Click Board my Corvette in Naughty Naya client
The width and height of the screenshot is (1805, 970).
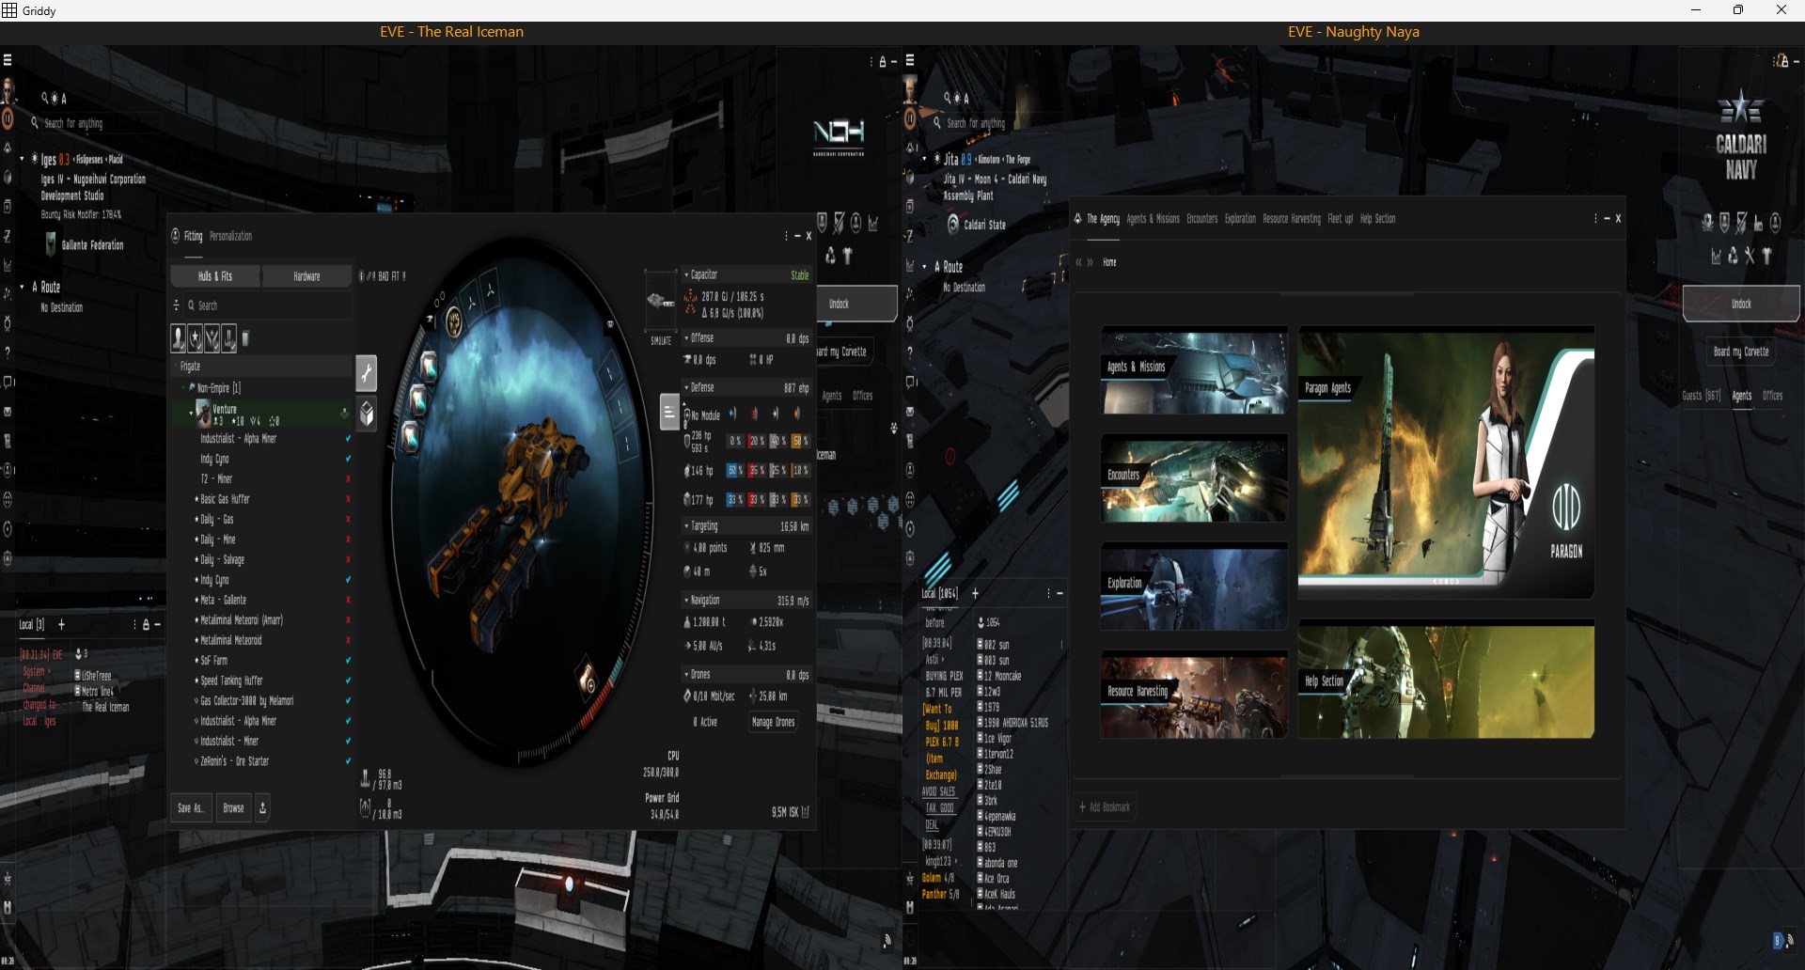(1741, 352)
